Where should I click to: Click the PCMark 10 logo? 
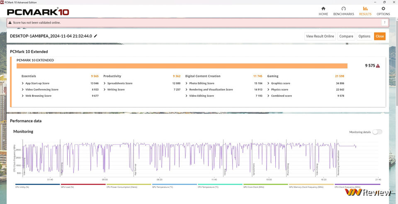(x=38, y=12)
